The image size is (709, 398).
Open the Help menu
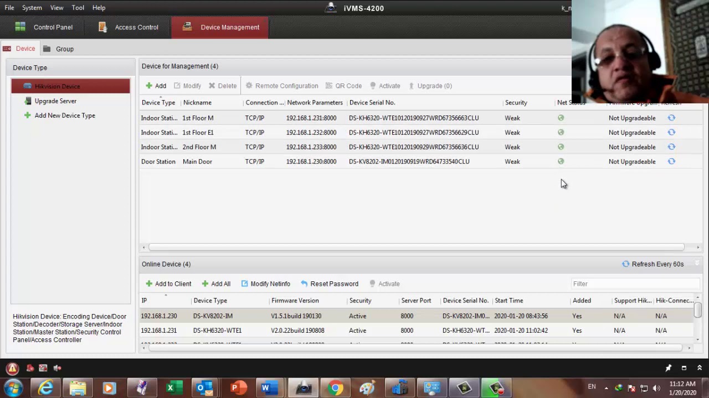coord(99,8)
